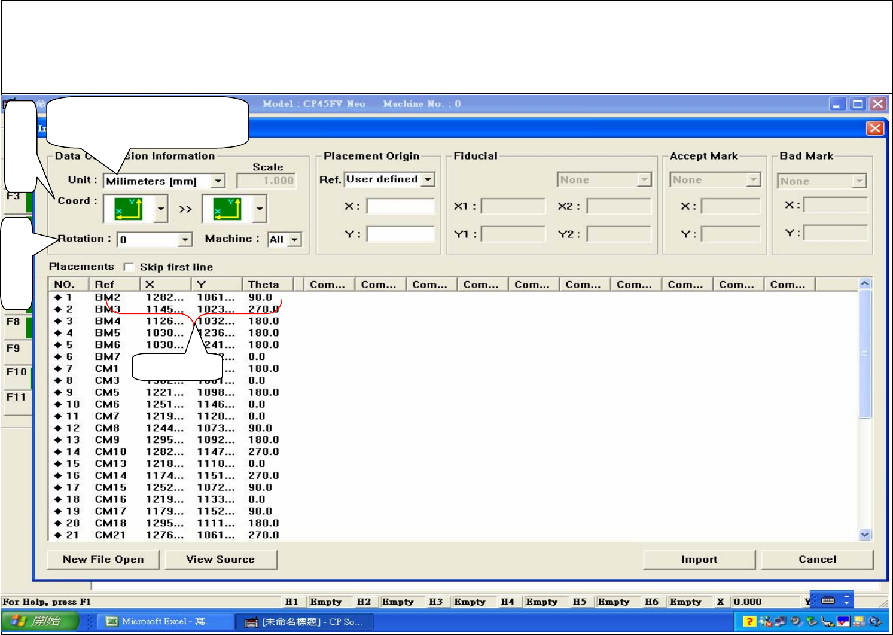Open Placement Origin Ref. User defined dropdown
Viewport: 893px width, 635px height.
point(428,179)
